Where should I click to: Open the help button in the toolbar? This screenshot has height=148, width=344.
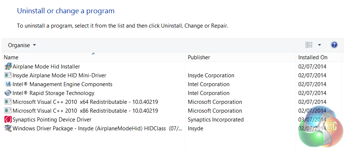click(x=334, y=45)
